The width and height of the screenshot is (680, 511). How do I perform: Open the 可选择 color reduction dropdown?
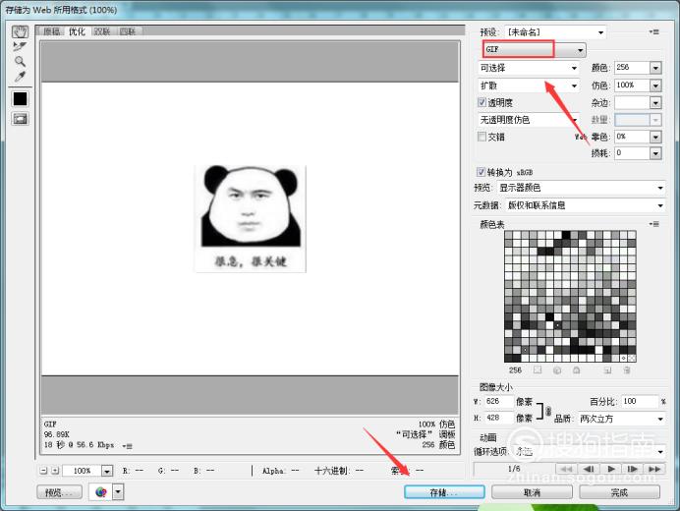point(529,68)
